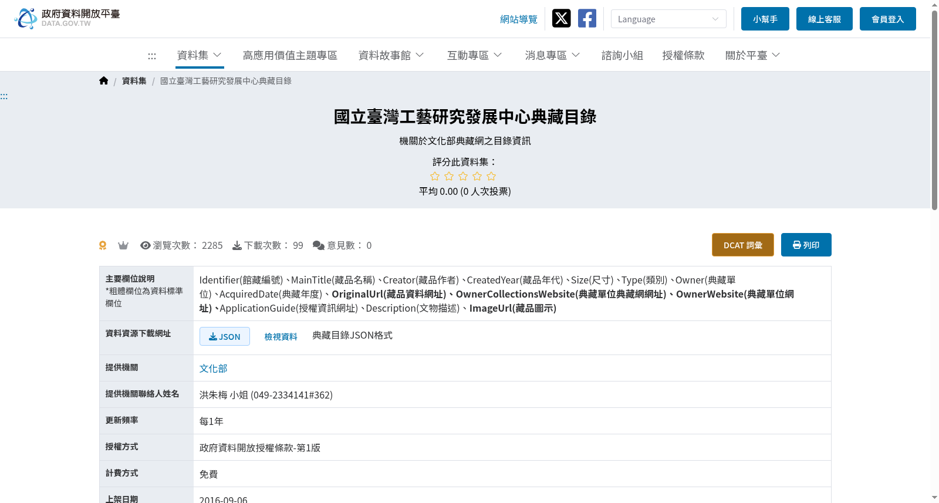Open the Facebook social icon
Image resolution: width=939 pixels, height=503 pixels.
(587, 18)
